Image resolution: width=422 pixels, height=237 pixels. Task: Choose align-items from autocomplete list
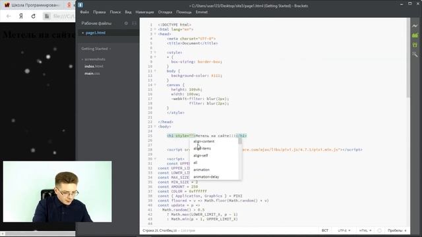[202, 148]
